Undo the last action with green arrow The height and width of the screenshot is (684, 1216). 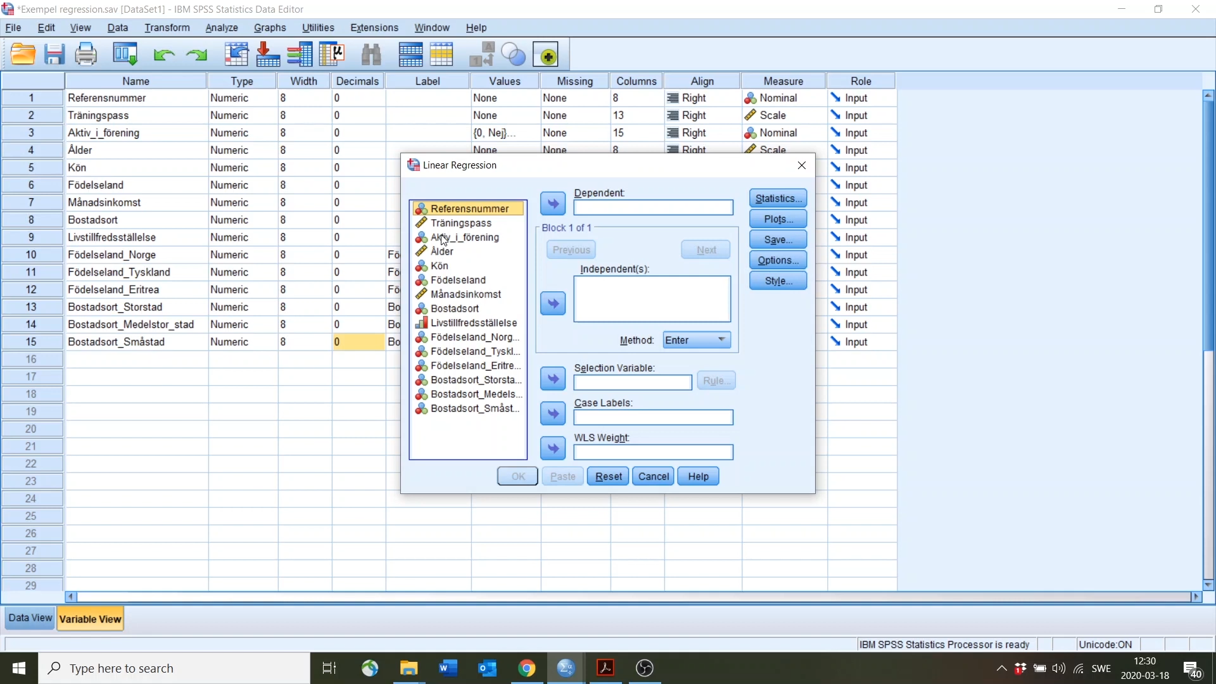tap(164, 56)
